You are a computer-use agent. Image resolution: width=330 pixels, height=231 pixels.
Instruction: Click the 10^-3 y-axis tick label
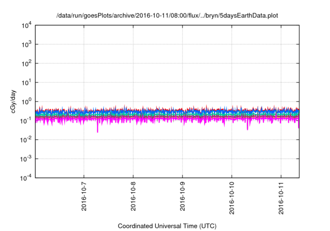(26, 159)
